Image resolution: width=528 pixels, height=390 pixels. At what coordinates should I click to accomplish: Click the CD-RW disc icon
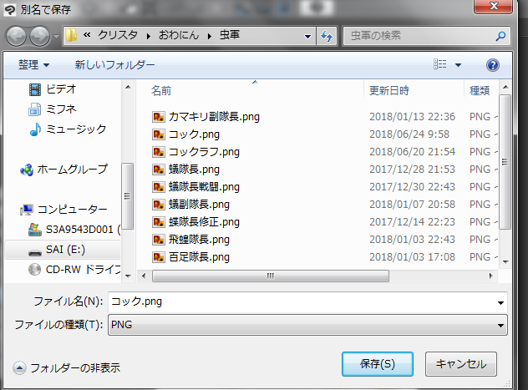(35, 270)
